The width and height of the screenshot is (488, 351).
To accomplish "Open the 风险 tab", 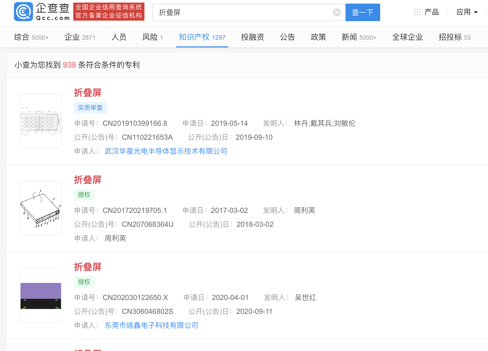I will [153, 37].
